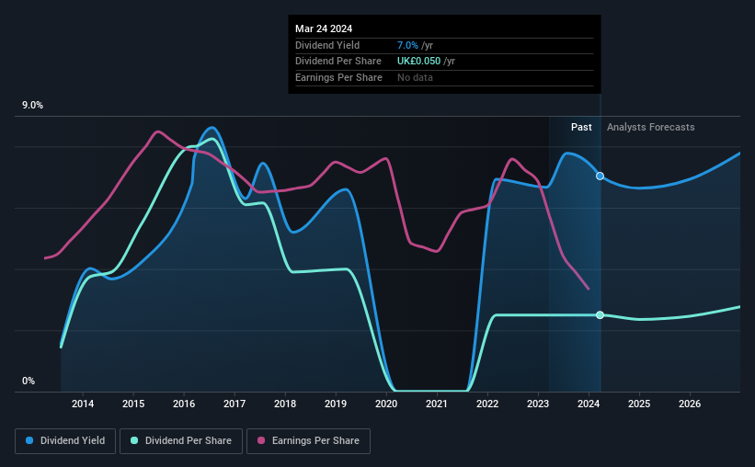Click the No data earnings value
The width and height of the screenshot is (755, 467).
tap(415, 77)
